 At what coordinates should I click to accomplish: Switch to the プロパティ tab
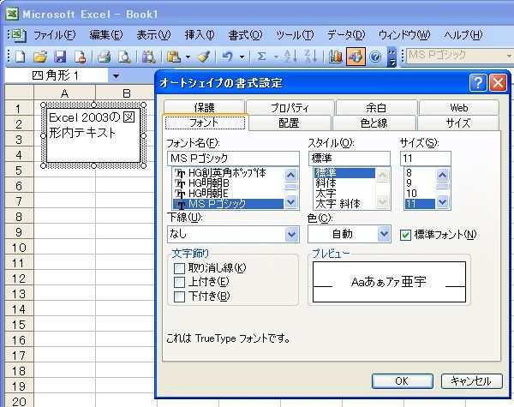click(290, 107)
